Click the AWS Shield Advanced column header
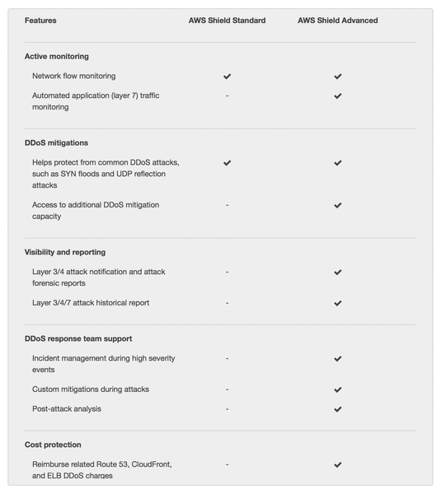The image size is (441, 494). [338, 21]
